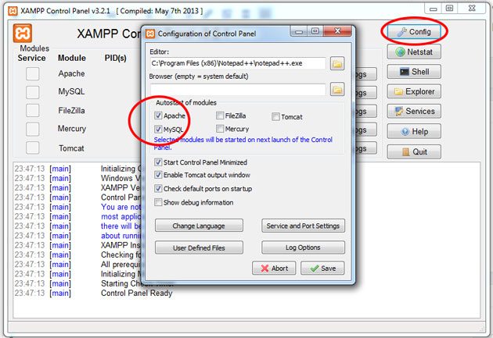Open Log Options
This screenshot has width=493, height=338.
[x=303, y=247]
